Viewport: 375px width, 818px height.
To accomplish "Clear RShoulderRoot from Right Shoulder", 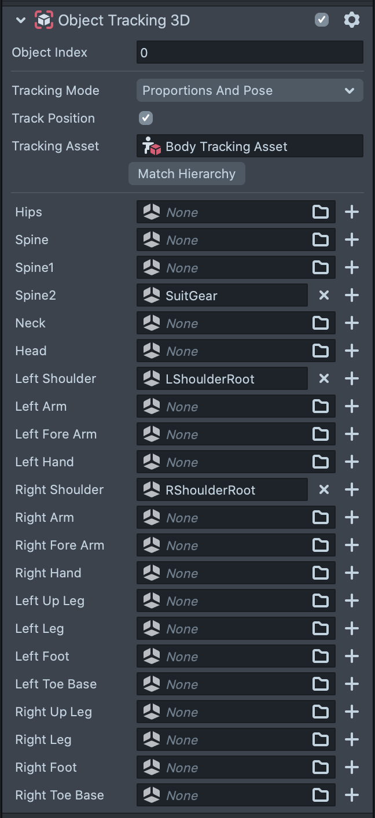I will tap(324, 490).
